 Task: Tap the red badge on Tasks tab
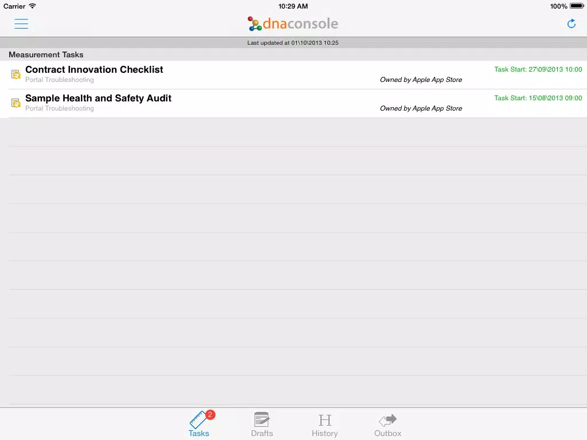click(x=210, y=415)
